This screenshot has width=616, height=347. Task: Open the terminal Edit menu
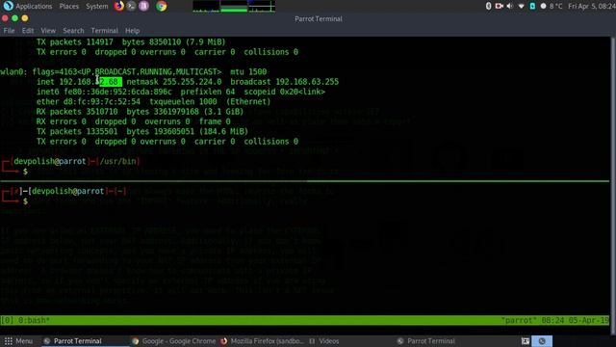click(x=28, y=30)
